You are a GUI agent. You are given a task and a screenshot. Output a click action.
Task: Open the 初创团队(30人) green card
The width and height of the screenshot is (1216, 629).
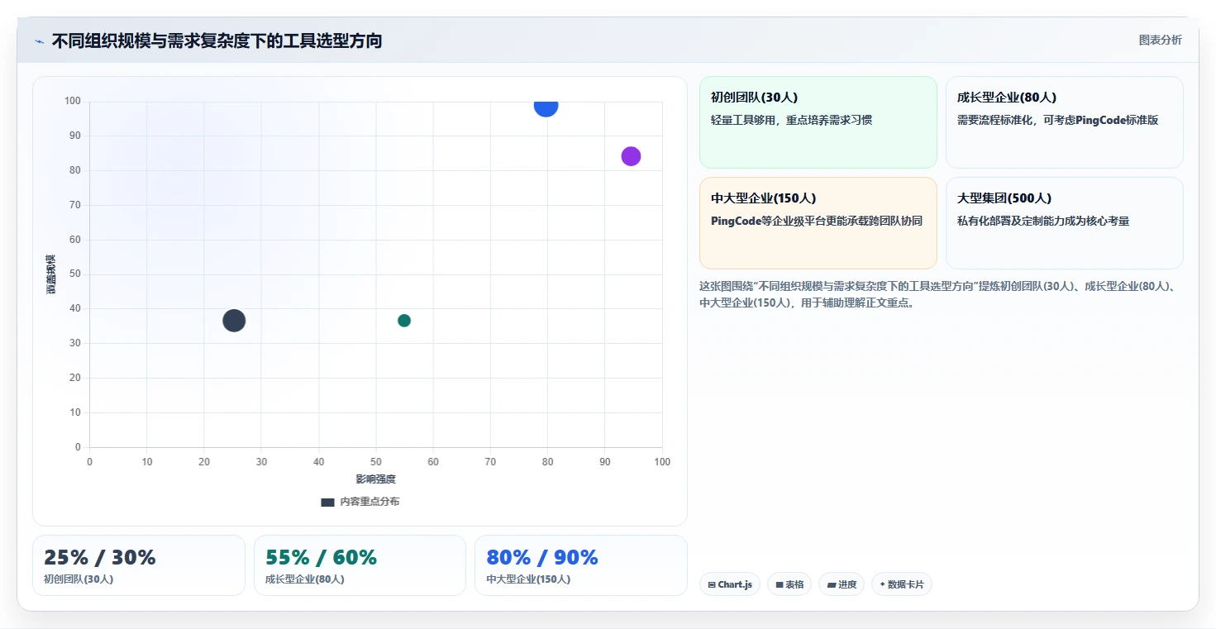pyautogui.click(x=818, y=122)
